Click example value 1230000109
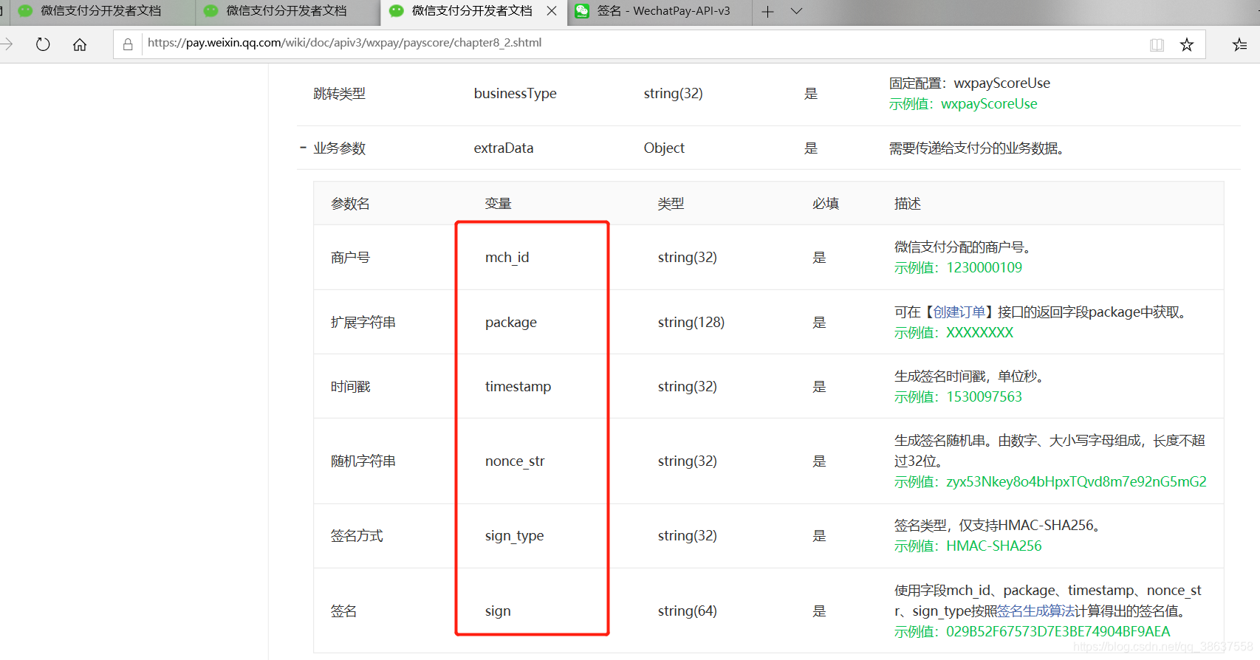This screenshot has width=1260, height=660. (x=984, y=268)
